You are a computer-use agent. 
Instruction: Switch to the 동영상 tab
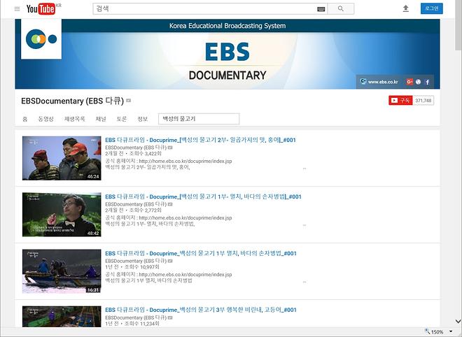point(46,119)
